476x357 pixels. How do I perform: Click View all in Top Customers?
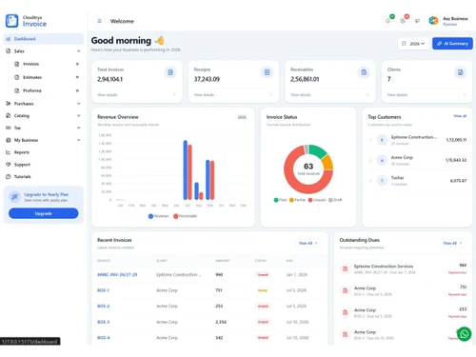coord(460,116)
